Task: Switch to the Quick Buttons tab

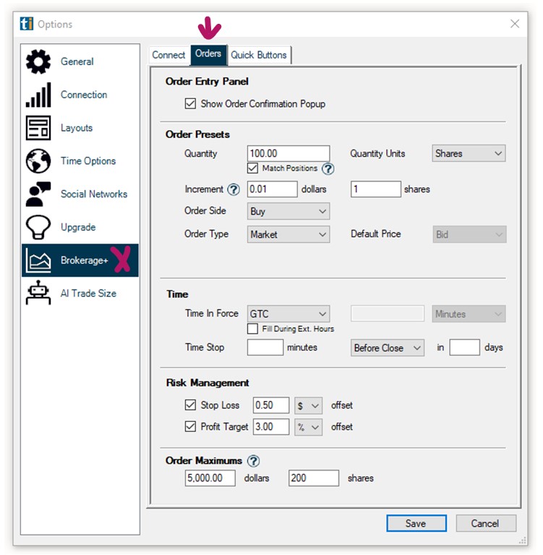Action: [259, 55]
